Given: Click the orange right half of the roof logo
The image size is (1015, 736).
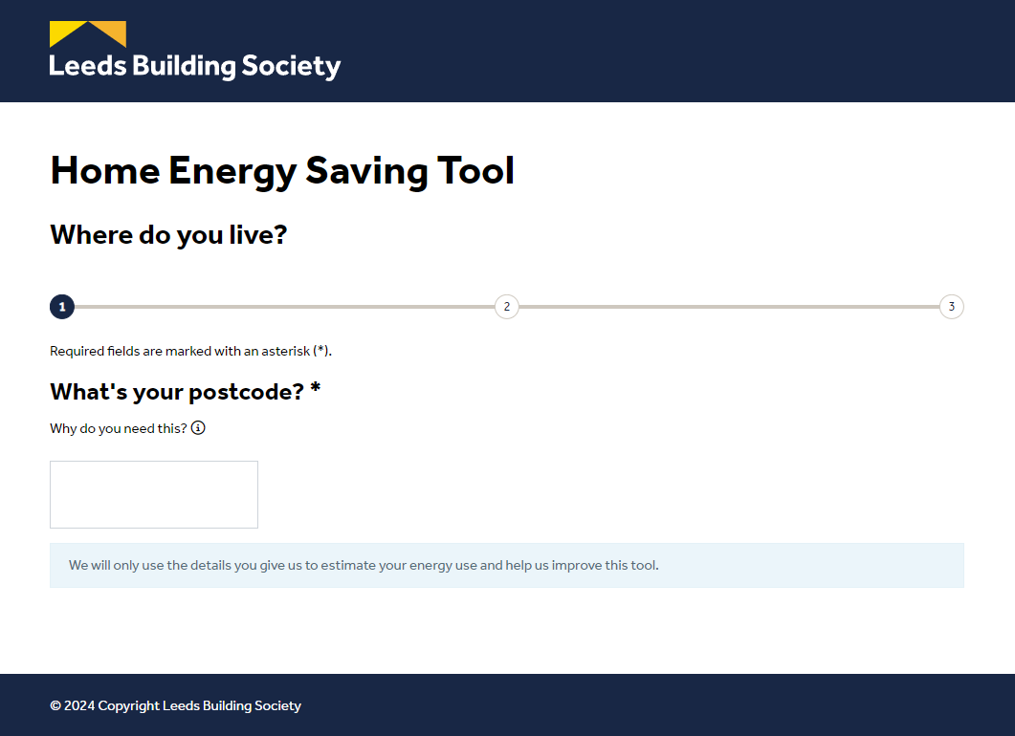Looking at the screenshot, I should pos(113,31).
